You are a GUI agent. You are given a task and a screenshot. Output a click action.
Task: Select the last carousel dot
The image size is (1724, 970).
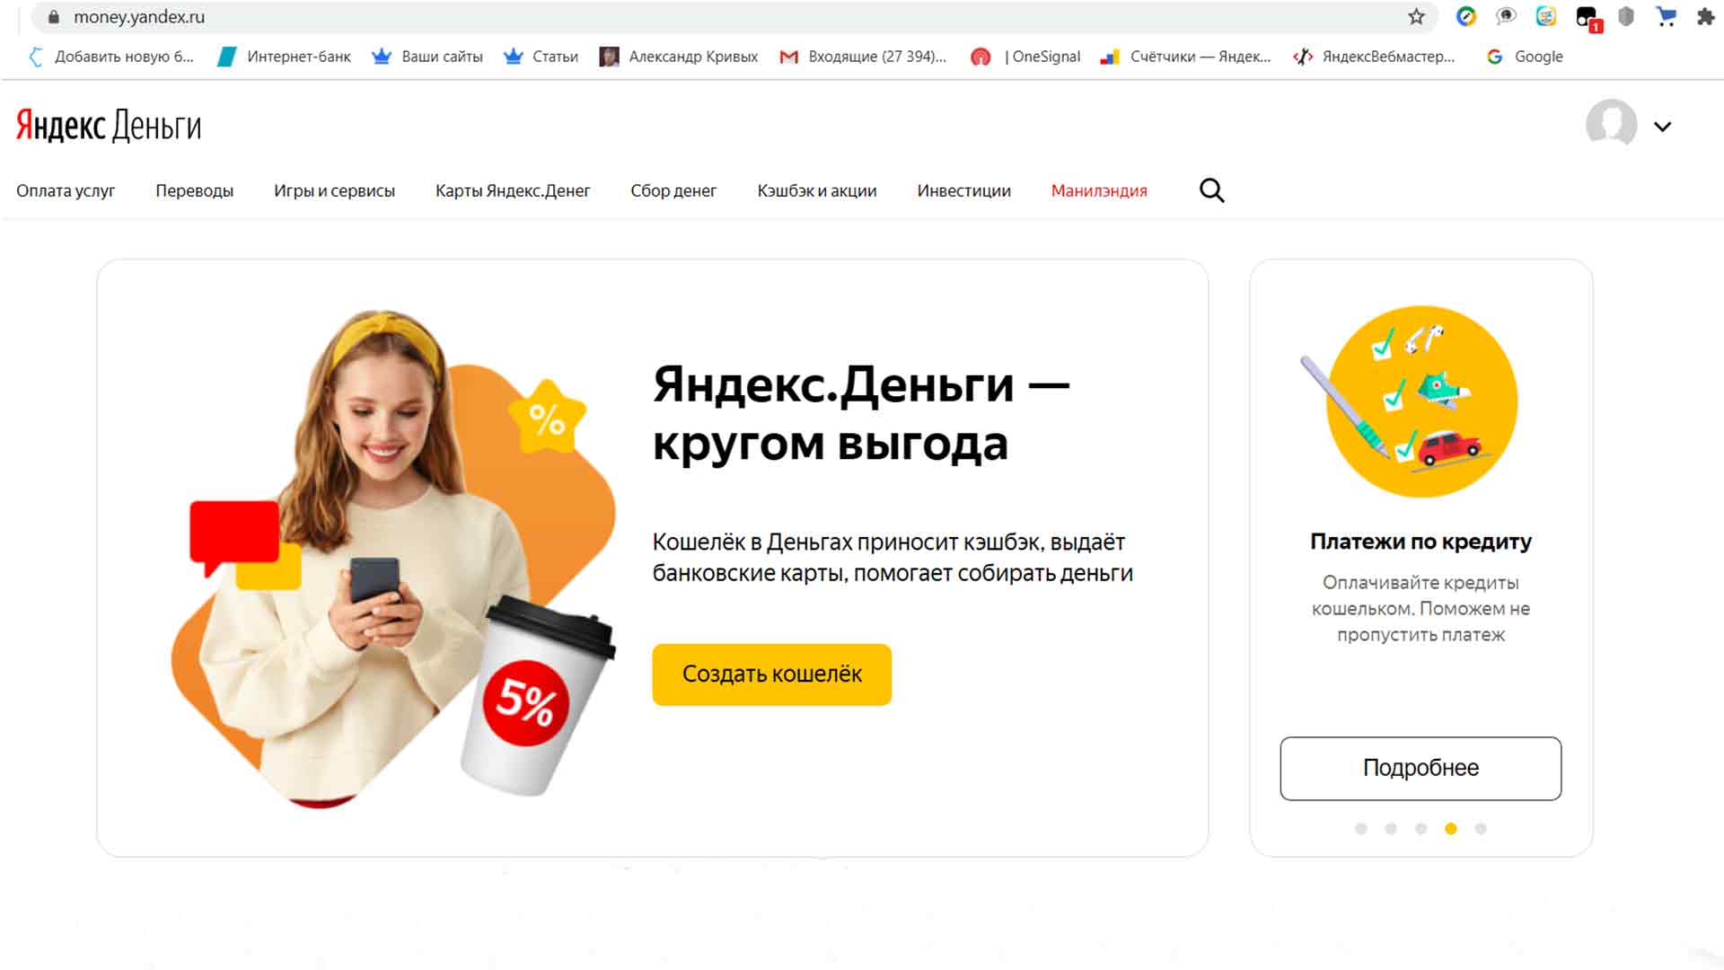click(x=1481, y=829)
